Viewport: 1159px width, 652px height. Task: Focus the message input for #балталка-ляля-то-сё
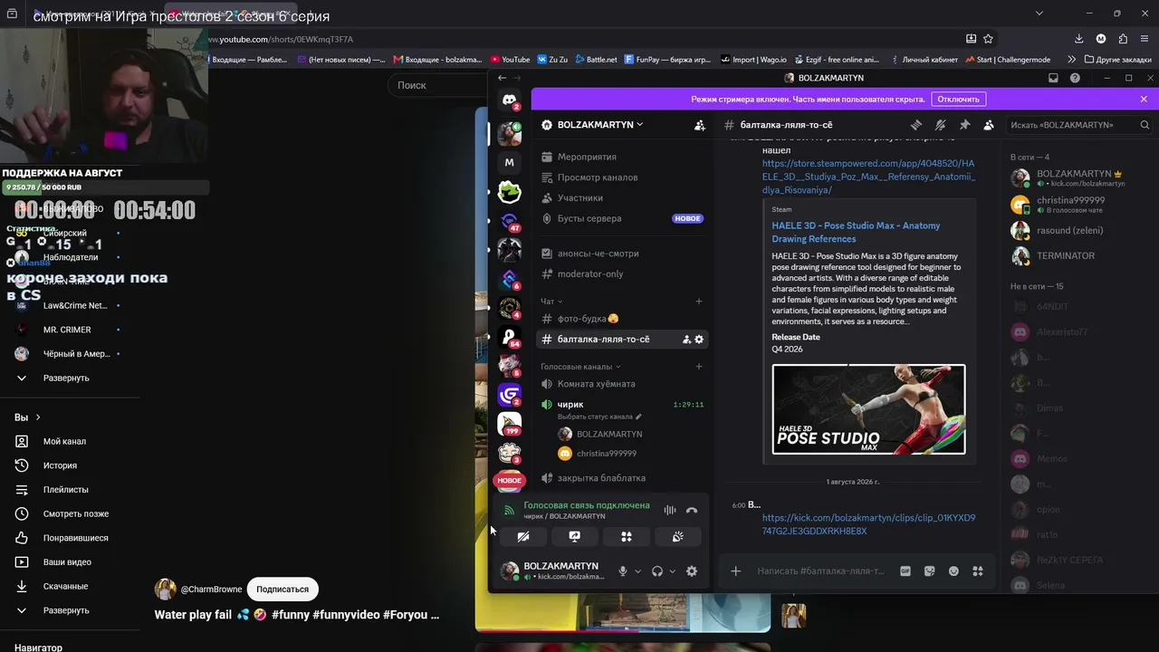[821, 571]
